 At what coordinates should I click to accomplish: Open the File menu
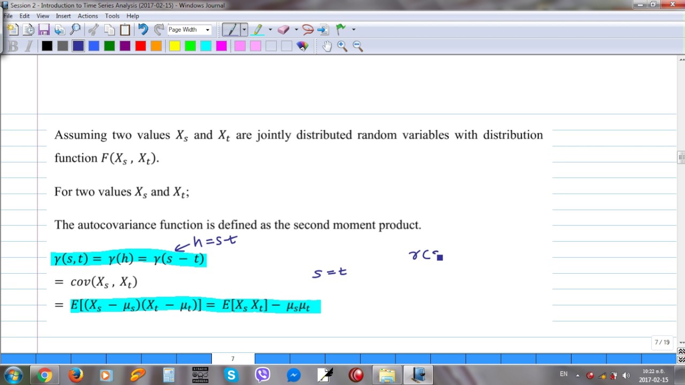pyautogui.click(x=8, y=16)
